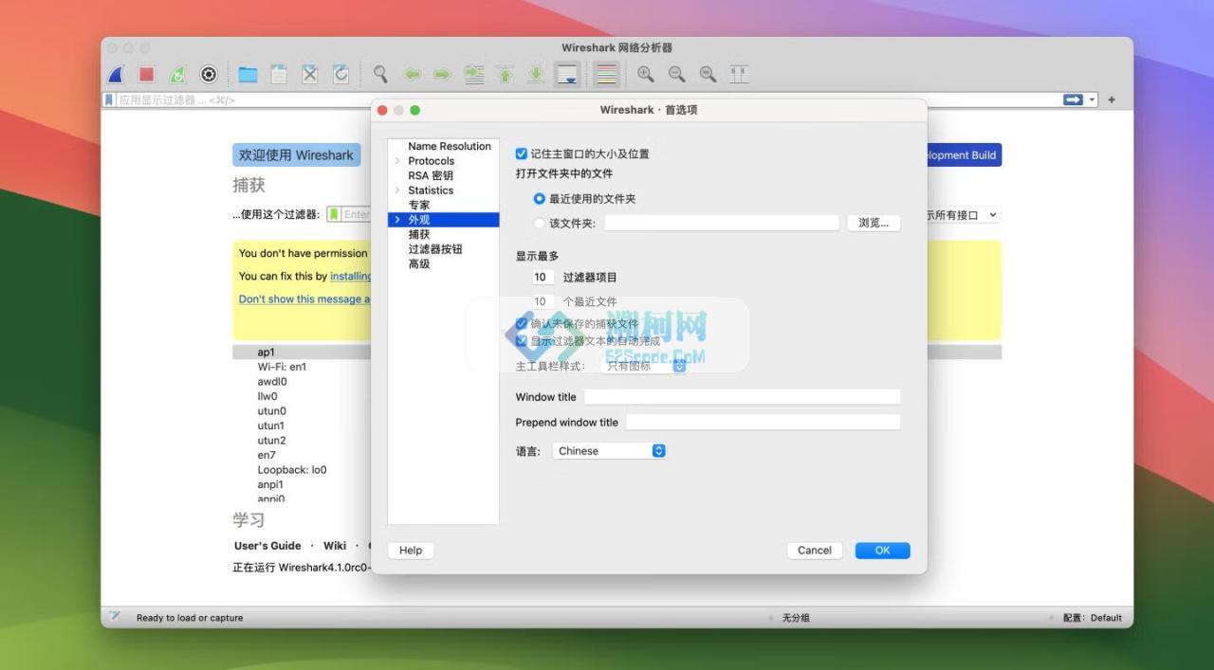The width and height of the screenshot is (1214, 670).
Task: Click the 过滤器项目 count field
Action: tap(541, 278)
